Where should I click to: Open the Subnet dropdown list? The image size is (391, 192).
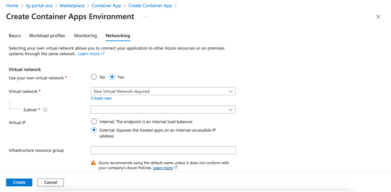pos(163,110)
